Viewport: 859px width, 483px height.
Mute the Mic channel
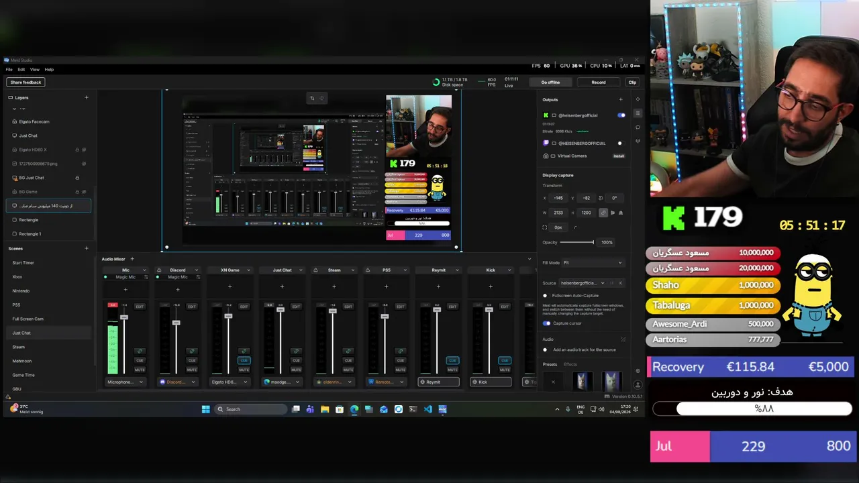[x=140, y=370]
